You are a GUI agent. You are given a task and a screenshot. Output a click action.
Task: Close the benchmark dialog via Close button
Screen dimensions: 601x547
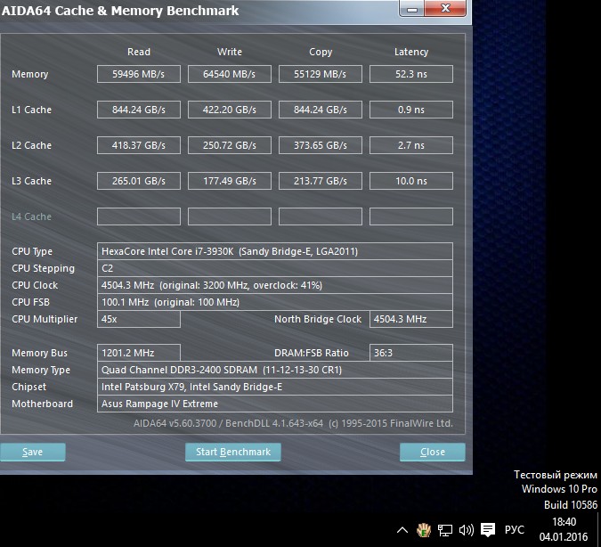433,452
